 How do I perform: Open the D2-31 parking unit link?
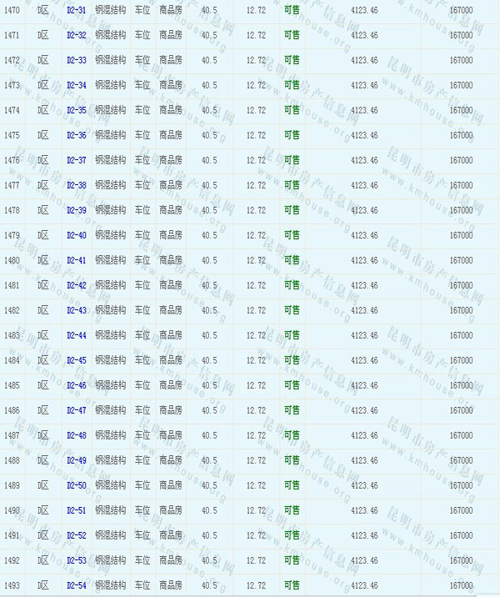[76, 10]
